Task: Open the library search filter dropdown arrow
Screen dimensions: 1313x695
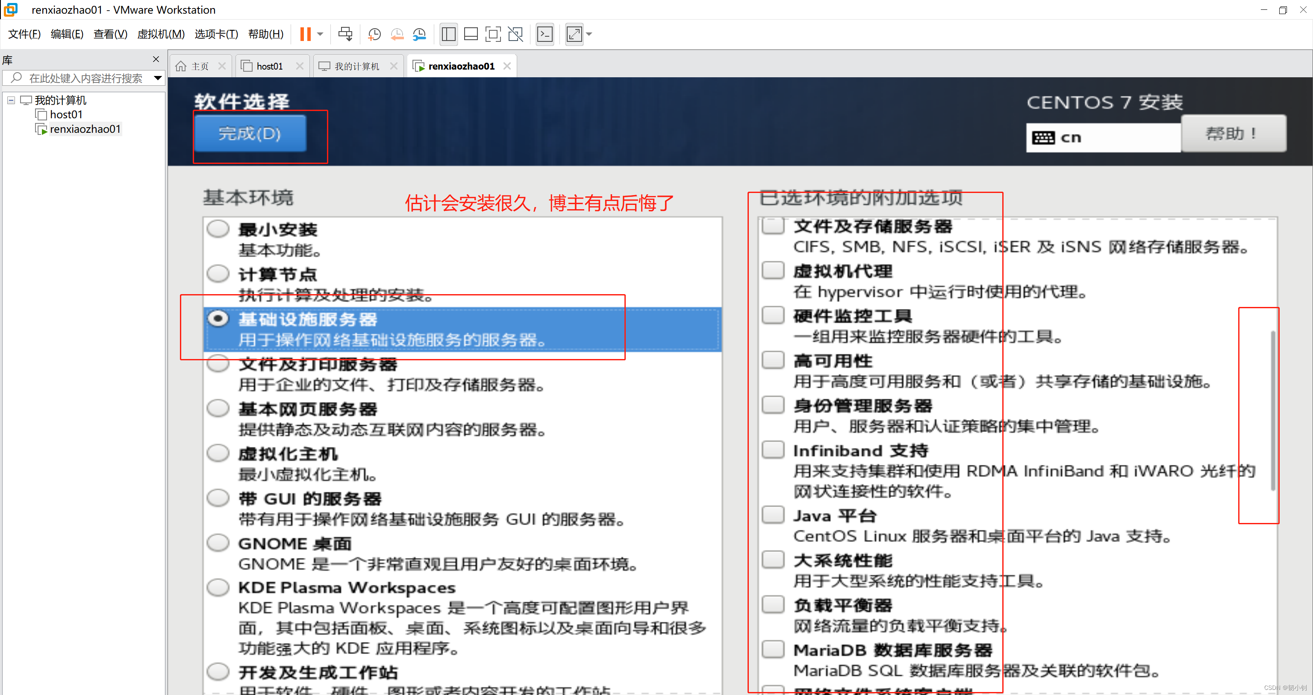Action: pyautogui.click(x=157, y=78)
